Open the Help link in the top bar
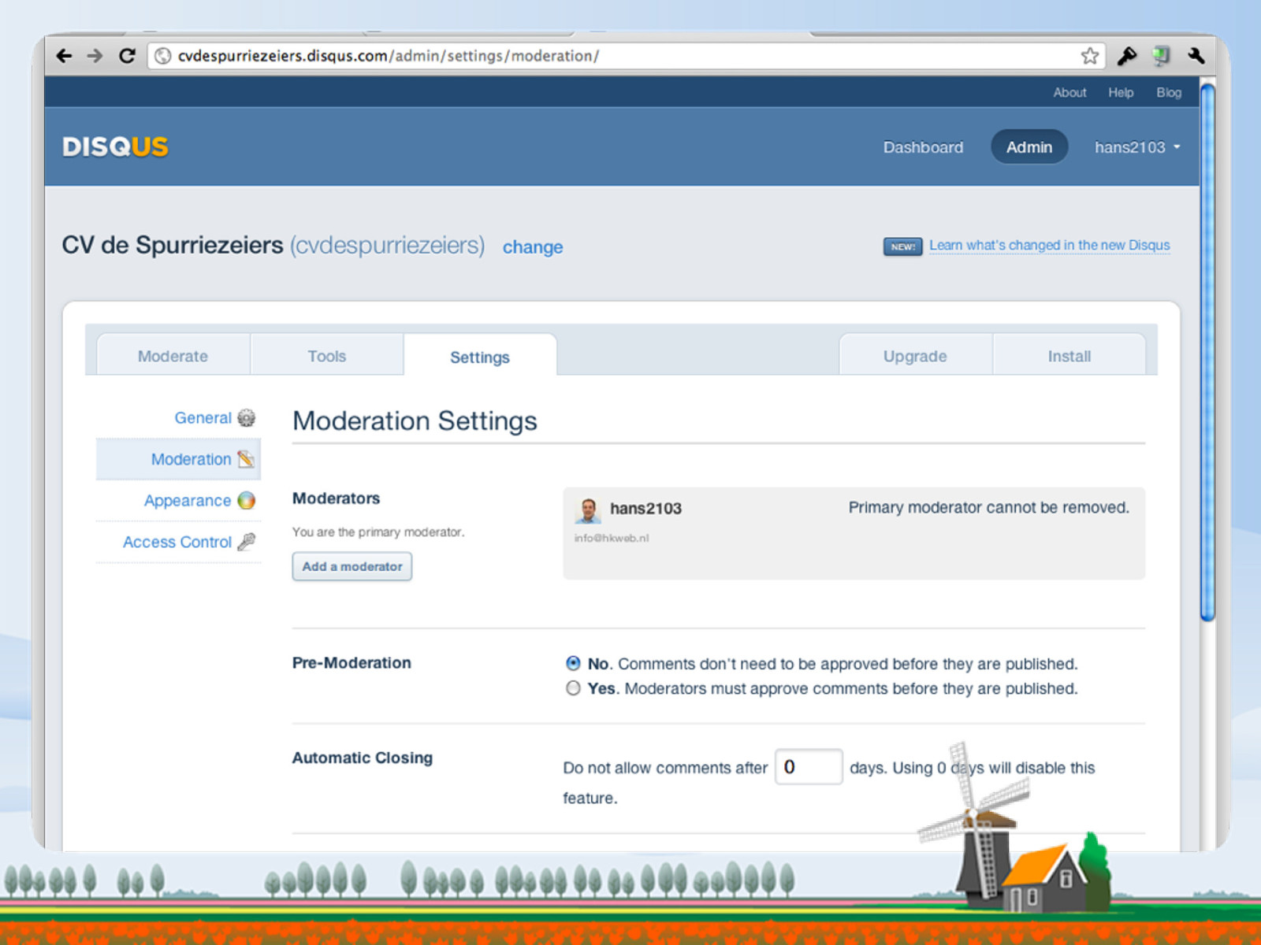Image resolution: width=1261 pixels, height=945 pixels. coord(1121,92)
